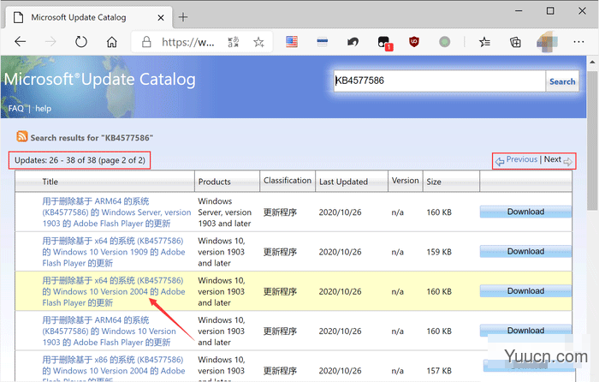Subscribe via the RSS feed icon
The image size is (599, 382).
pos(21,136)
